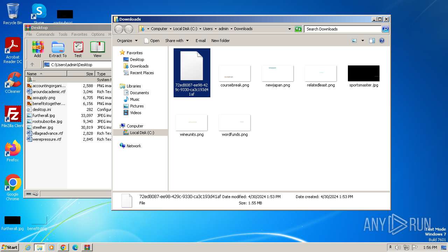Open WinRAR Commands menu
This screenshot has height=252, width=448.
(x=45, y=34)
